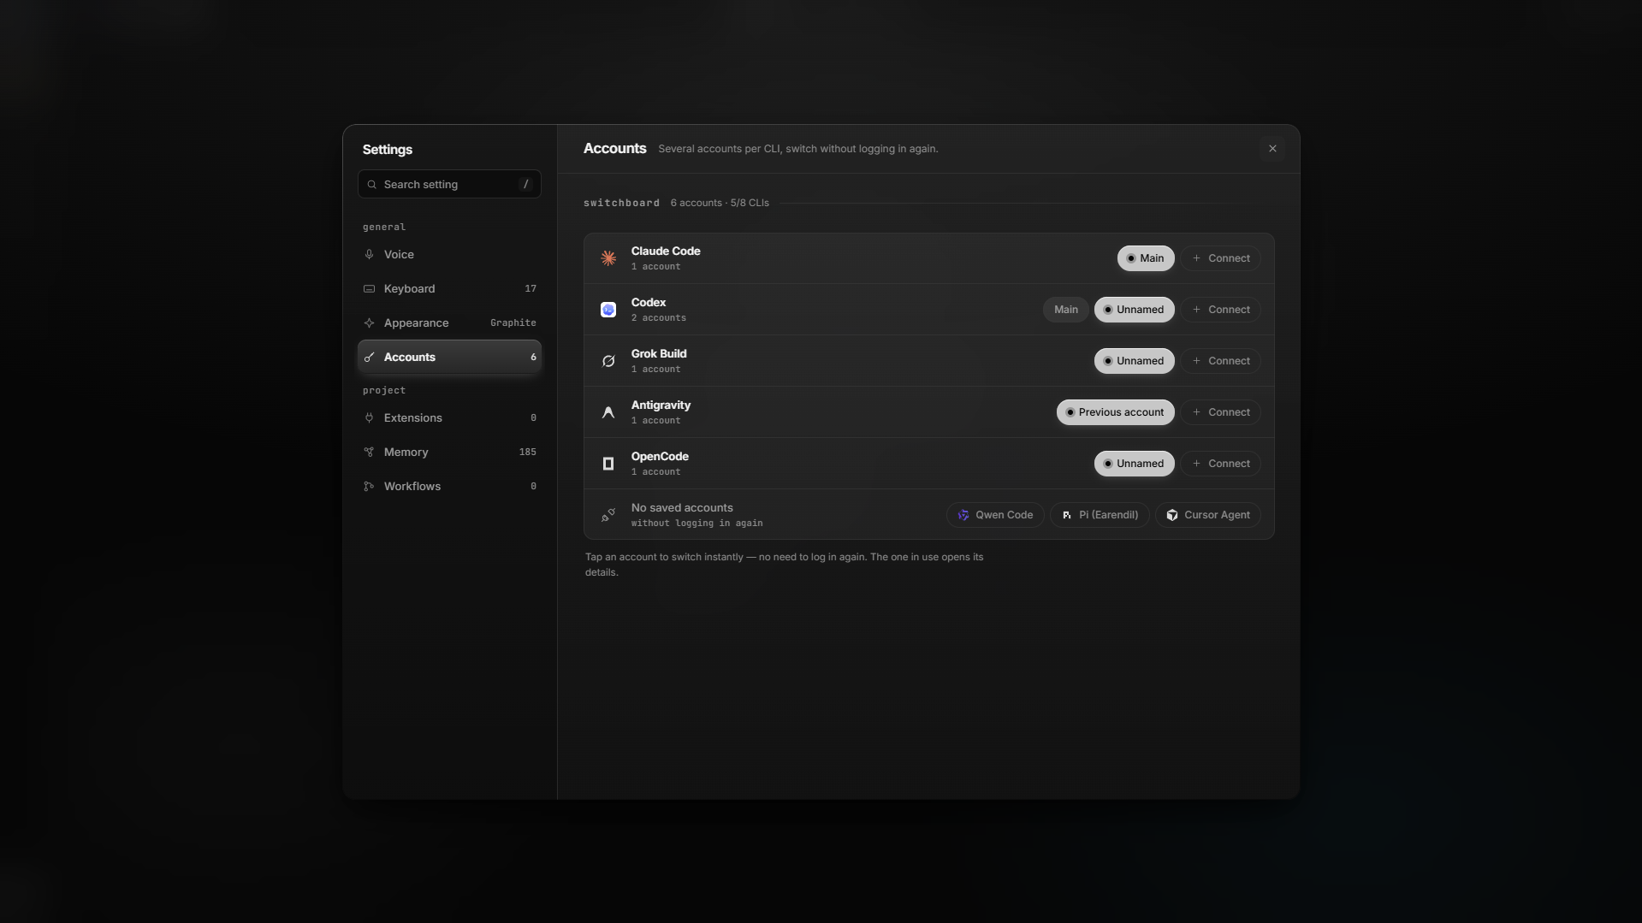Click the Claude Code starburst icon
The height and width of the screenshot is (923, 1642).
(608, 258)
